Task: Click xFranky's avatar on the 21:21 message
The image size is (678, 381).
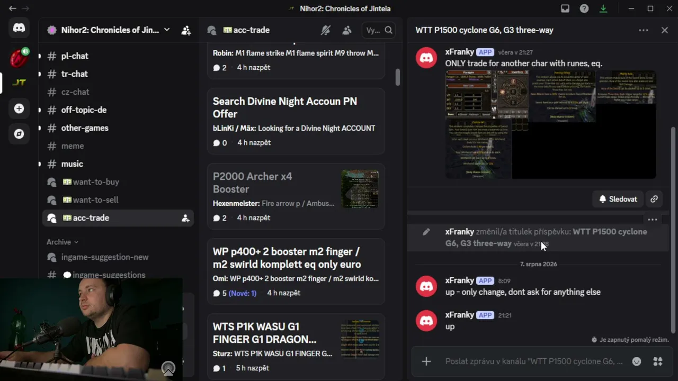Action: 426,320
